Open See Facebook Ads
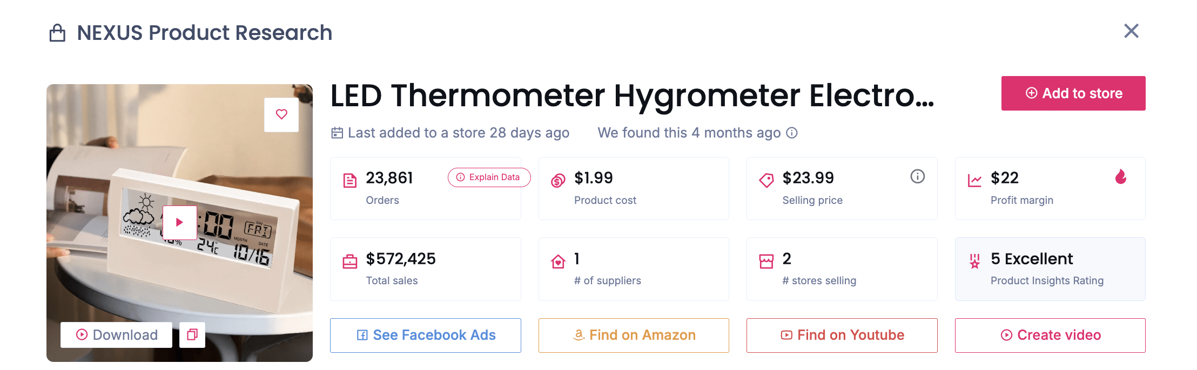Image resolution: width=1197 pixels, height=370 pixels. coord(426,335)
